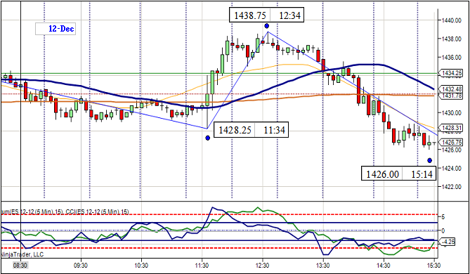The width and height of the screenshot is (470, 274).
Task: Click the 13:30 time axis label
Action: [323, 266]
